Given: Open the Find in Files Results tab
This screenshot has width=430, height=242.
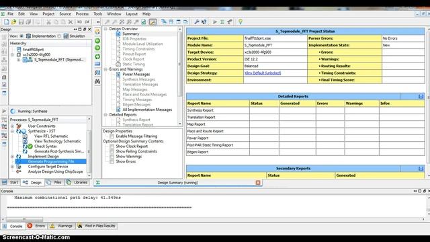Looking at the screenshot, I should (97, 226).
